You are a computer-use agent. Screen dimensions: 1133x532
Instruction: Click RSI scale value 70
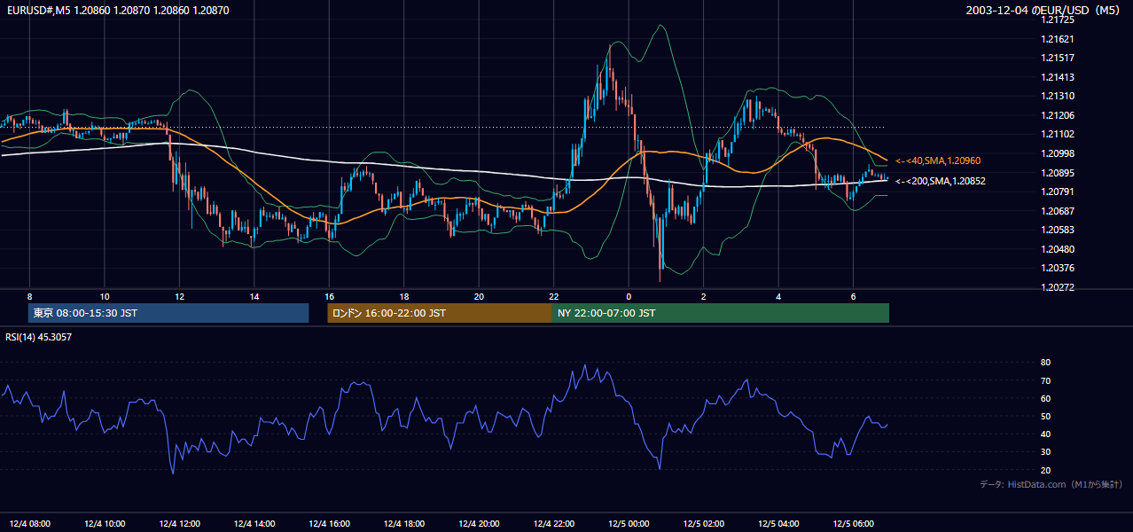[x=1045, y=380]
